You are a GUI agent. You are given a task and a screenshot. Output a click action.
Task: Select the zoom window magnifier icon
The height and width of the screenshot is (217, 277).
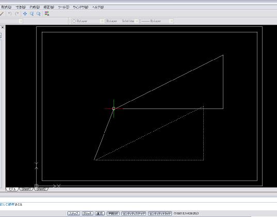click(x=39, y=14)
